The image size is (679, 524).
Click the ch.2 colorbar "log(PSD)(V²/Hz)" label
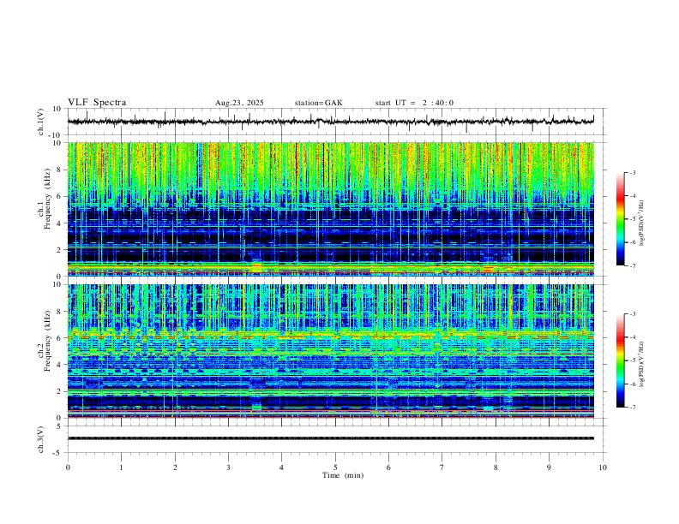[x=642, y=365]
